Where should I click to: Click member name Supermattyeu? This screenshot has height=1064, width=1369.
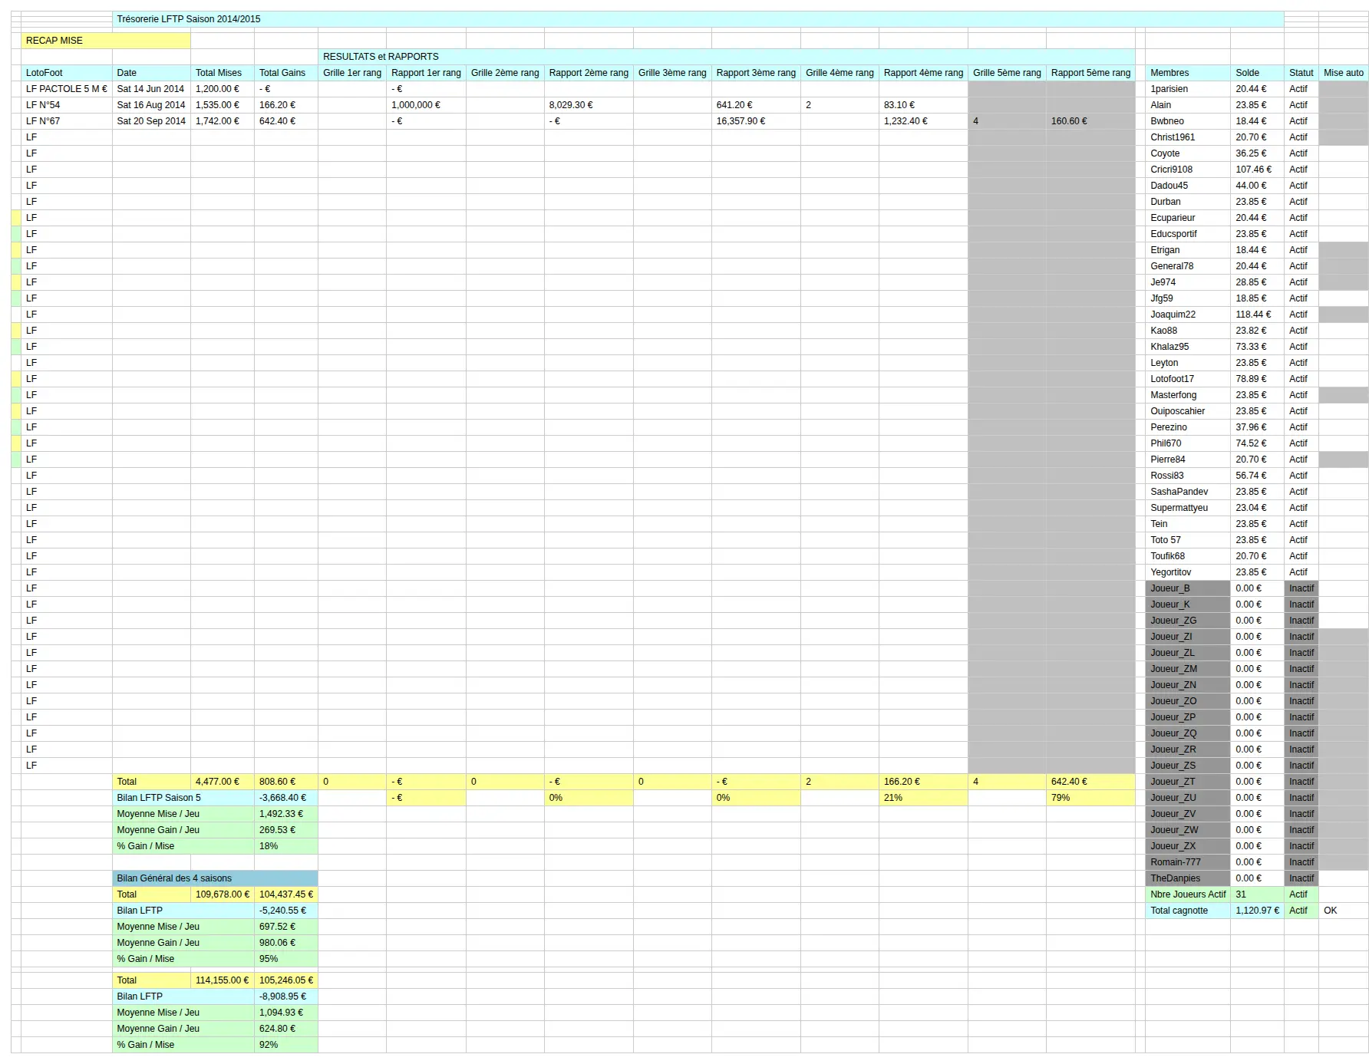pyautogui.click(x=1188, y=508)
